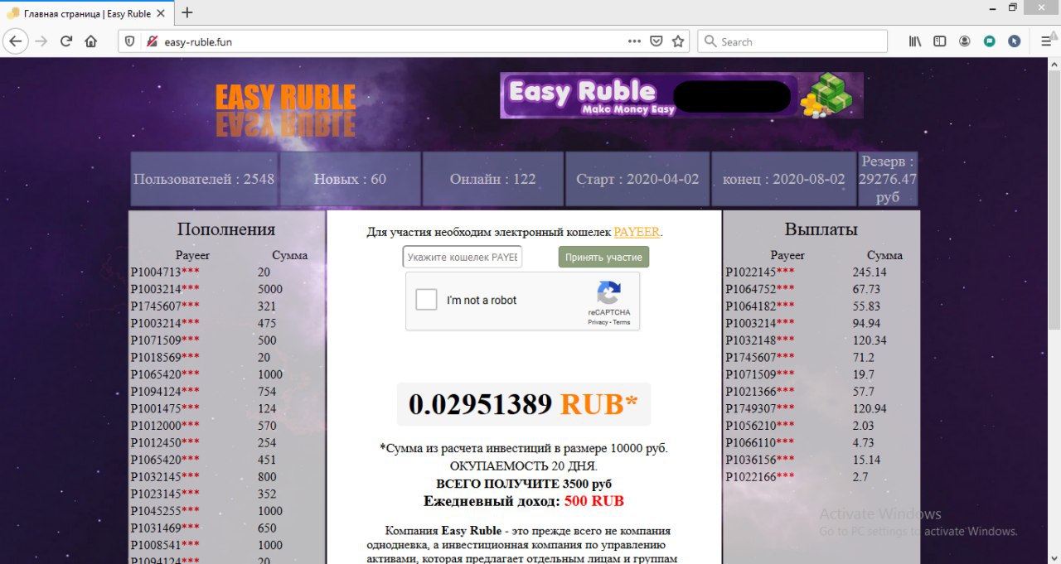The height and width of the screenshot is (564, 1061).
Task: Show site security lock information
Action: pos(151,41)
